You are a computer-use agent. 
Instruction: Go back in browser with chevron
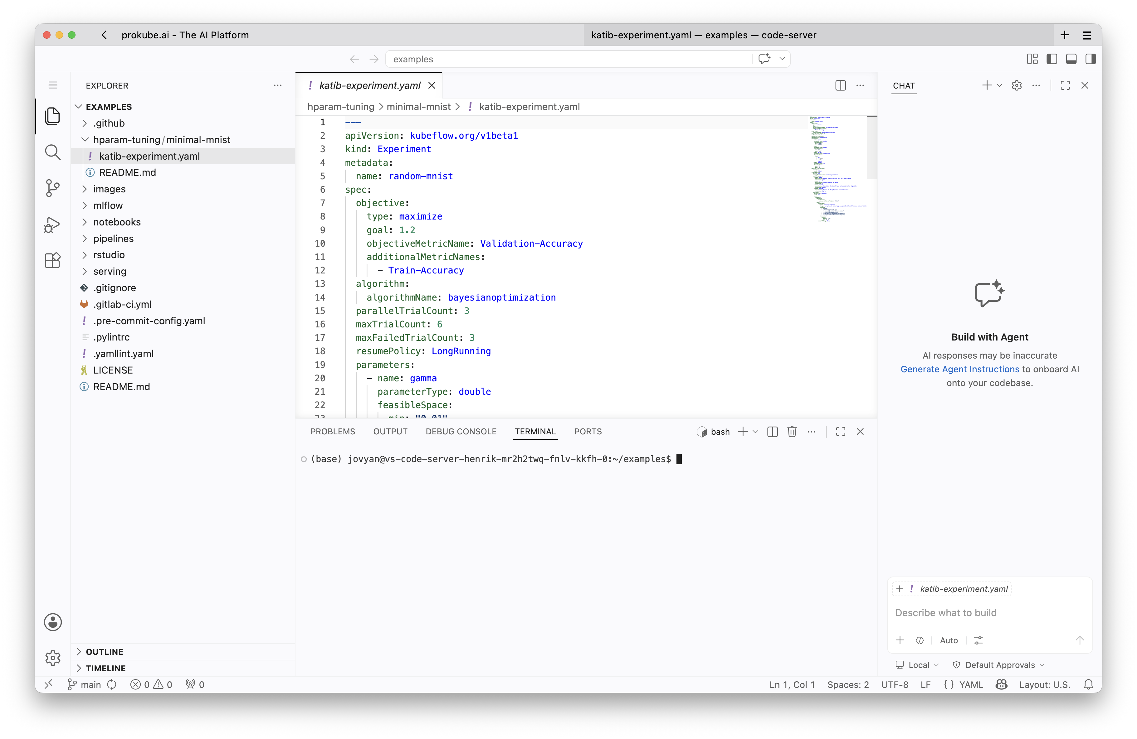point(104,35)
